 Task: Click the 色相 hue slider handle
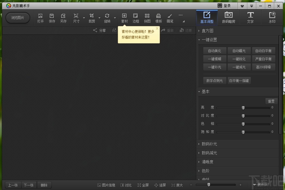click(243, 124)
